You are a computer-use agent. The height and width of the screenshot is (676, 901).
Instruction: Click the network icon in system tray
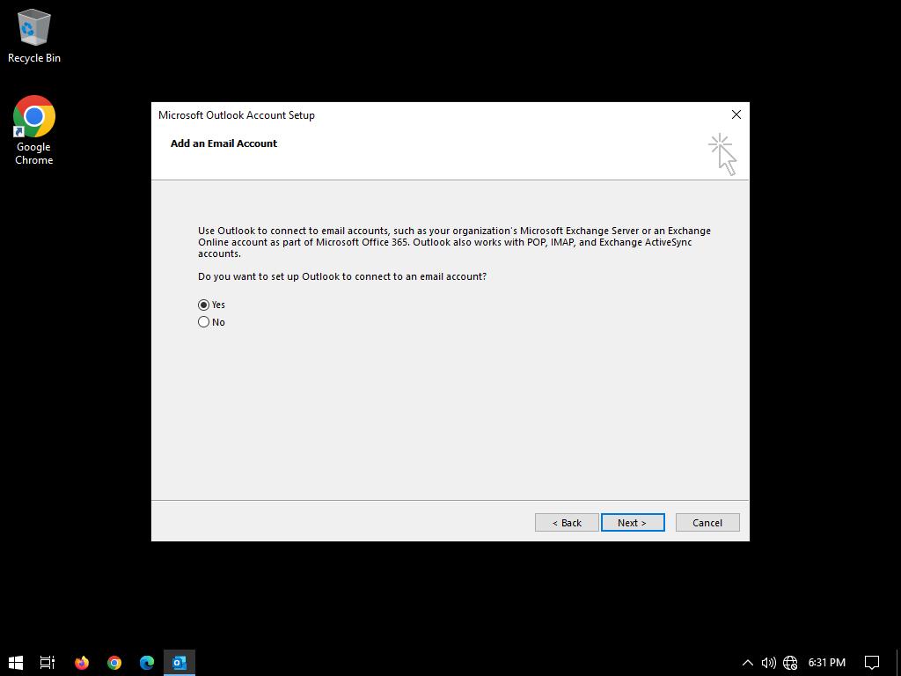point(790,663)
